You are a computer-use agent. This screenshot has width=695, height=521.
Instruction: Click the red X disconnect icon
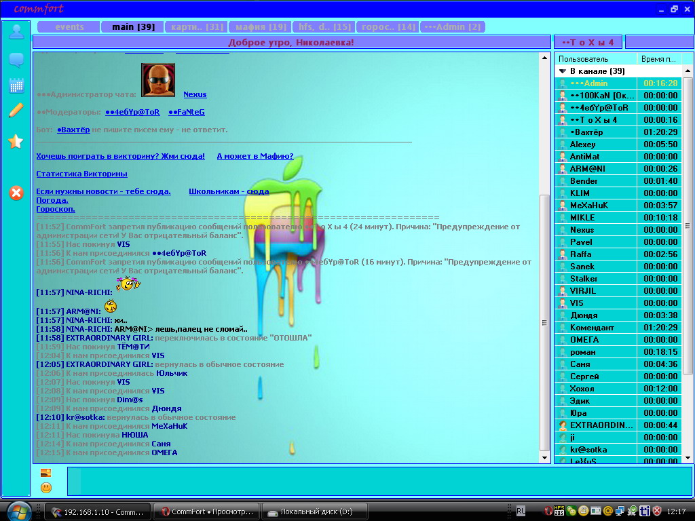16,193
